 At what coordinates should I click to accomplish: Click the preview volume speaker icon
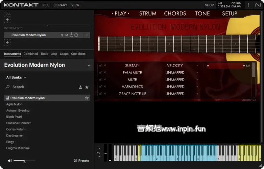coord(10,161)
